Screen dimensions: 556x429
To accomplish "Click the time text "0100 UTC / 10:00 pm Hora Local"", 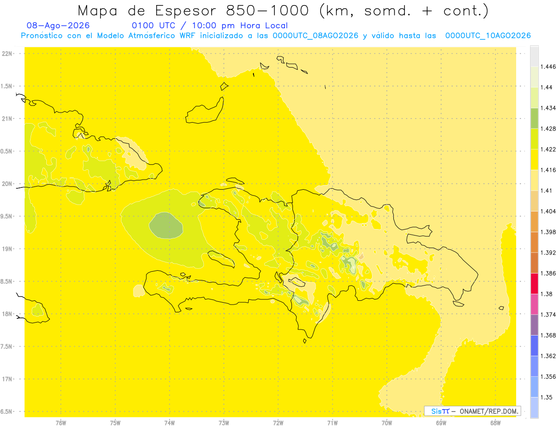I will [210, 25].
